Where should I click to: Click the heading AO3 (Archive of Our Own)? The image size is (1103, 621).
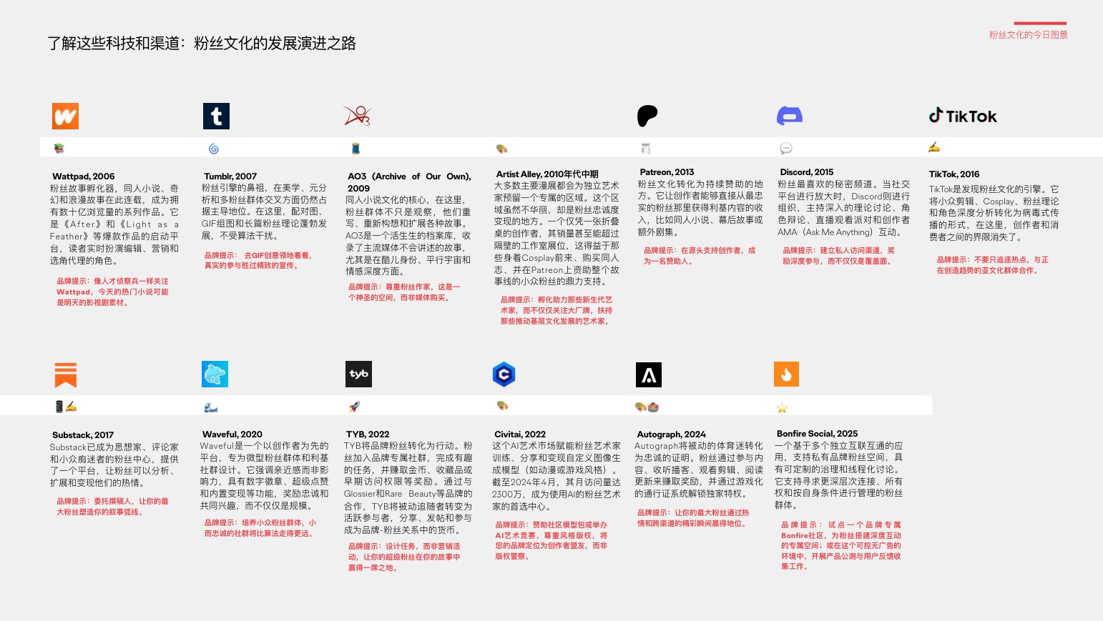tap(409, 182)
